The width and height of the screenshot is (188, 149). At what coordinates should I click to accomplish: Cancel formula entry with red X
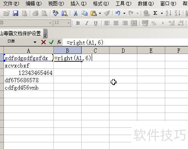pos(43,42)
